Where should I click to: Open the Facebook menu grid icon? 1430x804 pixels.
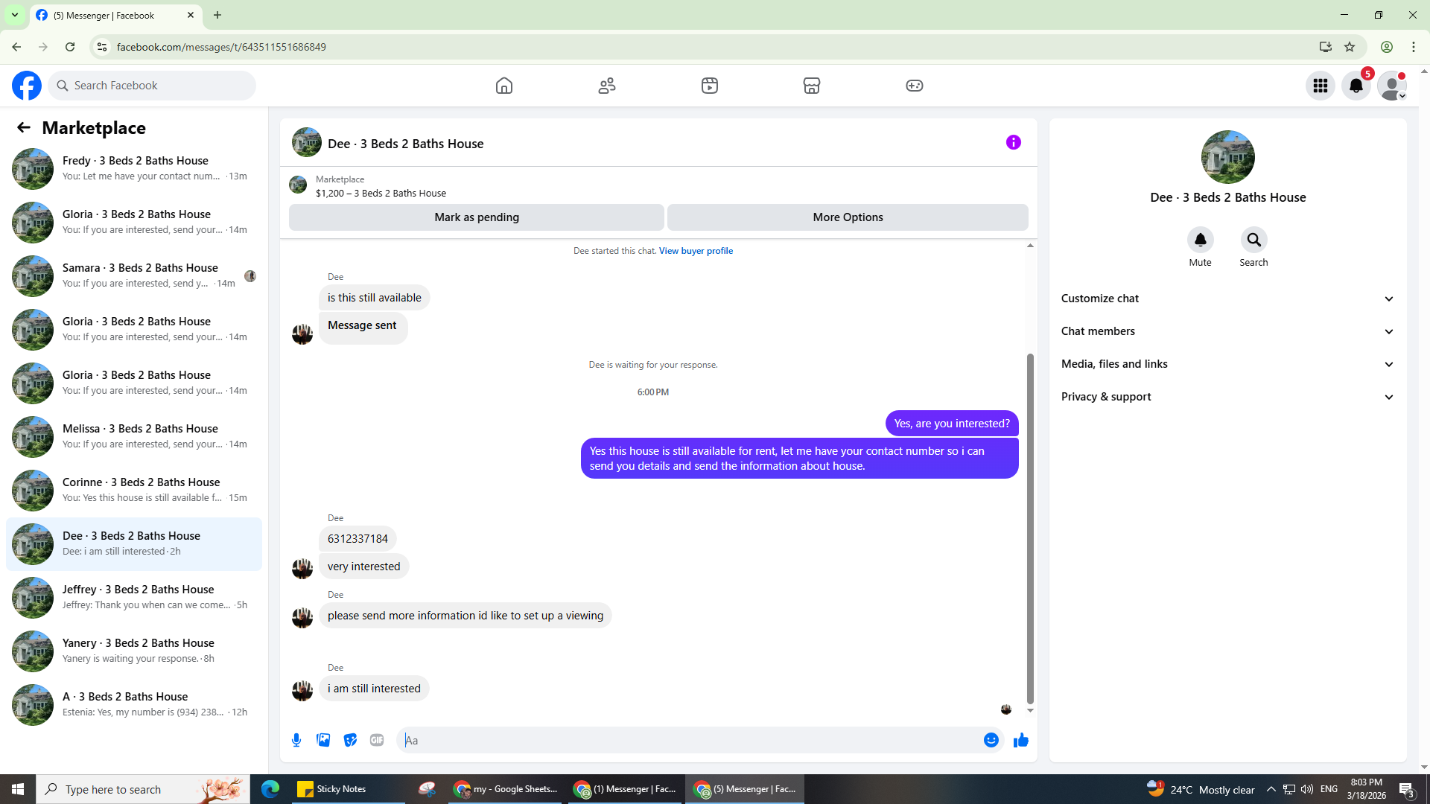[x=1320, y=86]
